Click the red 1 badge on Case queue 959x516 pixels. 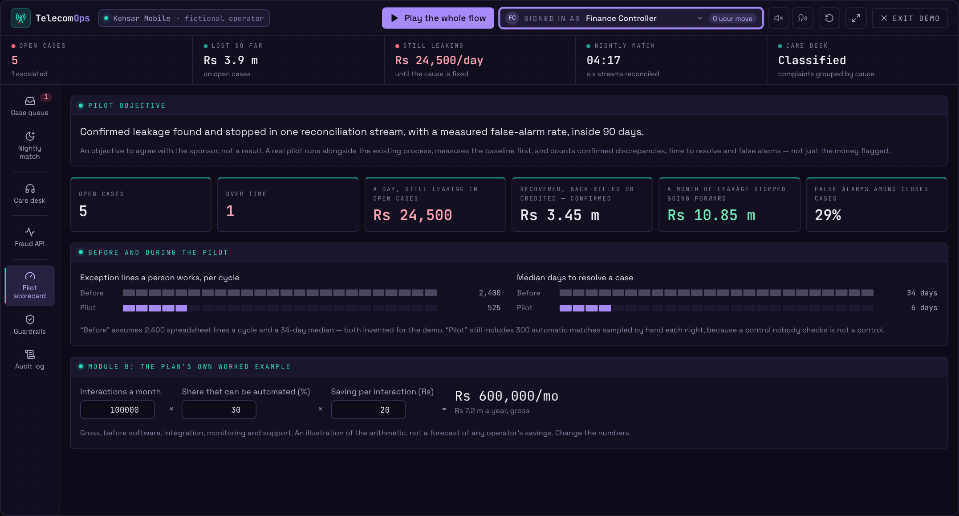click(x=46, y=97)
